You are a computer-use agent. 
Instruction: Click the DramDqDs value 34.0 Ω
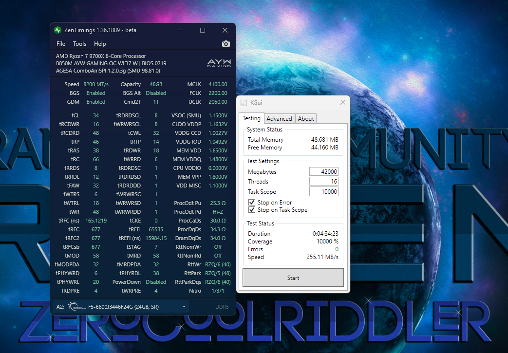pos(218,238)
